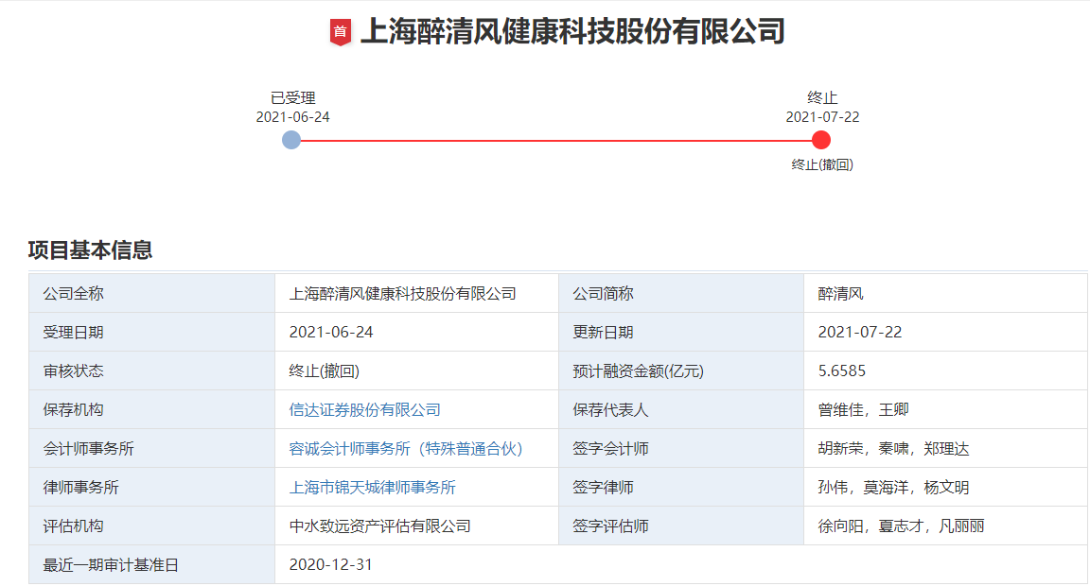Click the 更新日期 value 2021-07-22 in table
The image size is (1090, 586).
point(860,332)
